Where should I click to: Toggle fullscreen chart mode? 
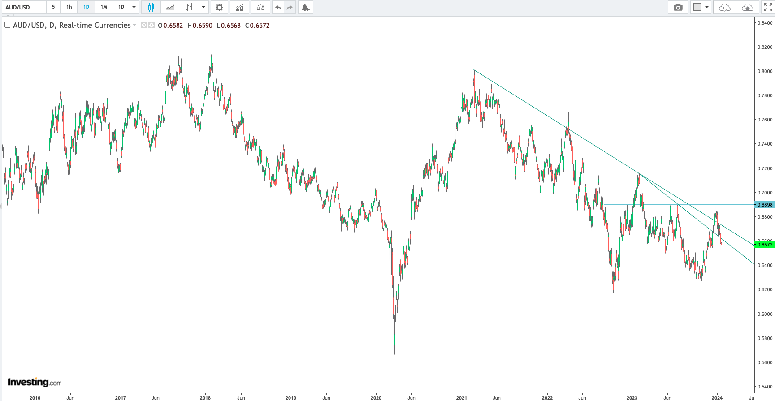click(x=768, y=7)
